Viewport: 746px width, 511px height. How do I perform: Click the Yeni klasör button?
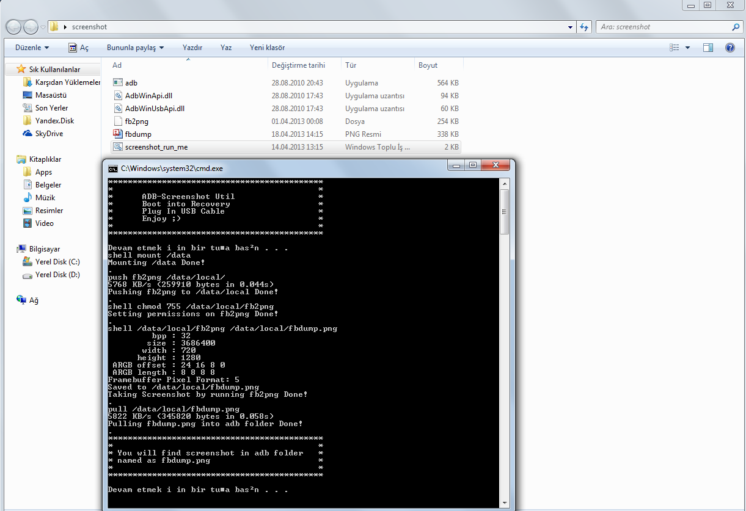[x=267, y=48]
